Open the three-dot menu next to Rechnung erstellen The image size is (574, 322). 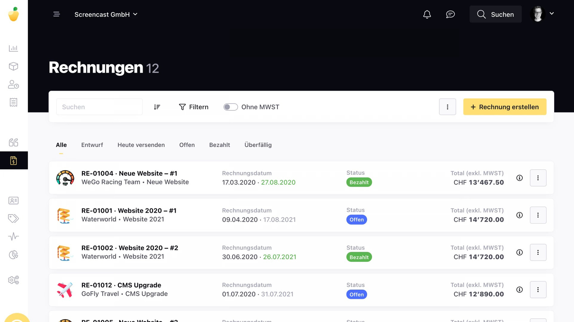pos(447,107)
